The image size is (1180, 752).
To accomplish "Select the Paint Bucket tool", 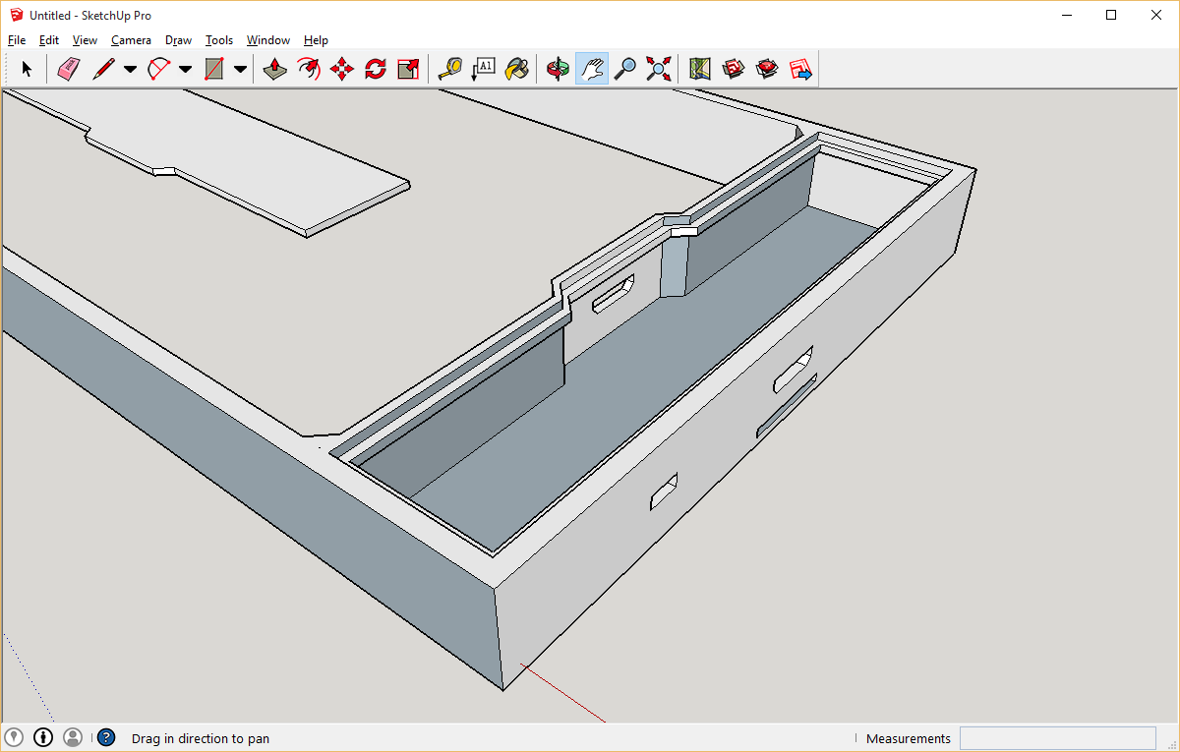I will click(516, 69).
